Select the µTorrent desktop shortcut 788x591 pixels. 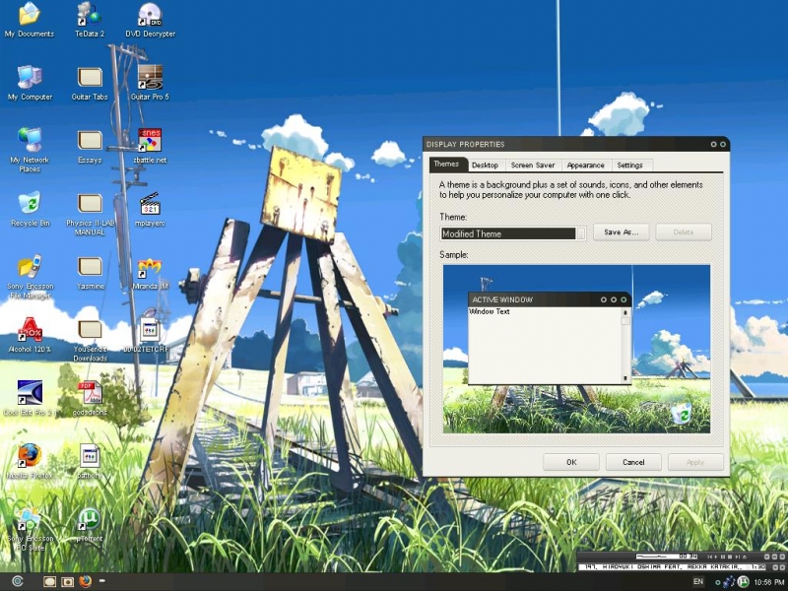(x=90, y=525)
